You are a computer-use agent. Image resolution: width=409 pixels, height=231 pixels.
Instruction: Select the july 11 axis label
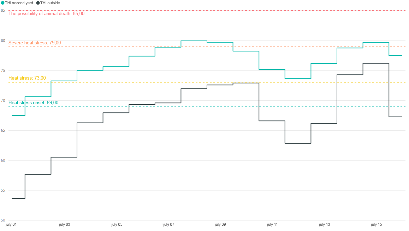pyautogui.click(x=272, y=225)
